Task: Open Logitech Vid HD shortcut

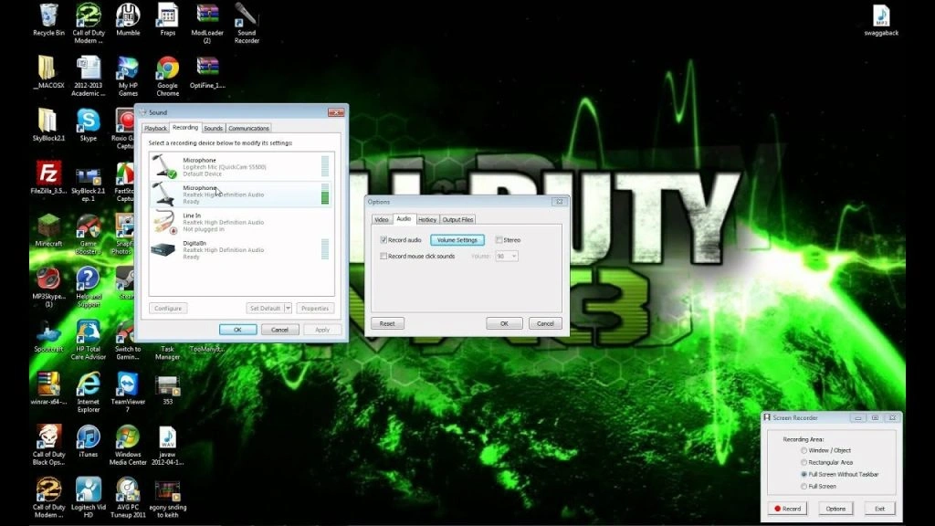Action: 89,498
